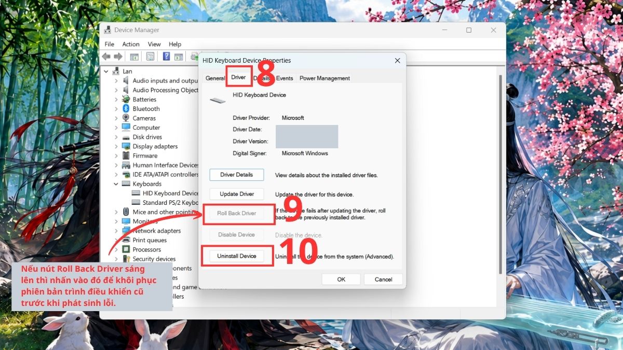
Task: Click the Firmware chip icon
Action: [126, 156]
